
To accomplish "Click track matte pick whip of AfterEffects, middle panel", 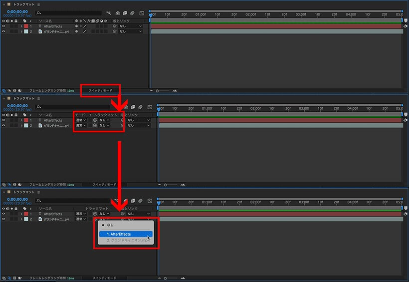I will pos(95,120).
